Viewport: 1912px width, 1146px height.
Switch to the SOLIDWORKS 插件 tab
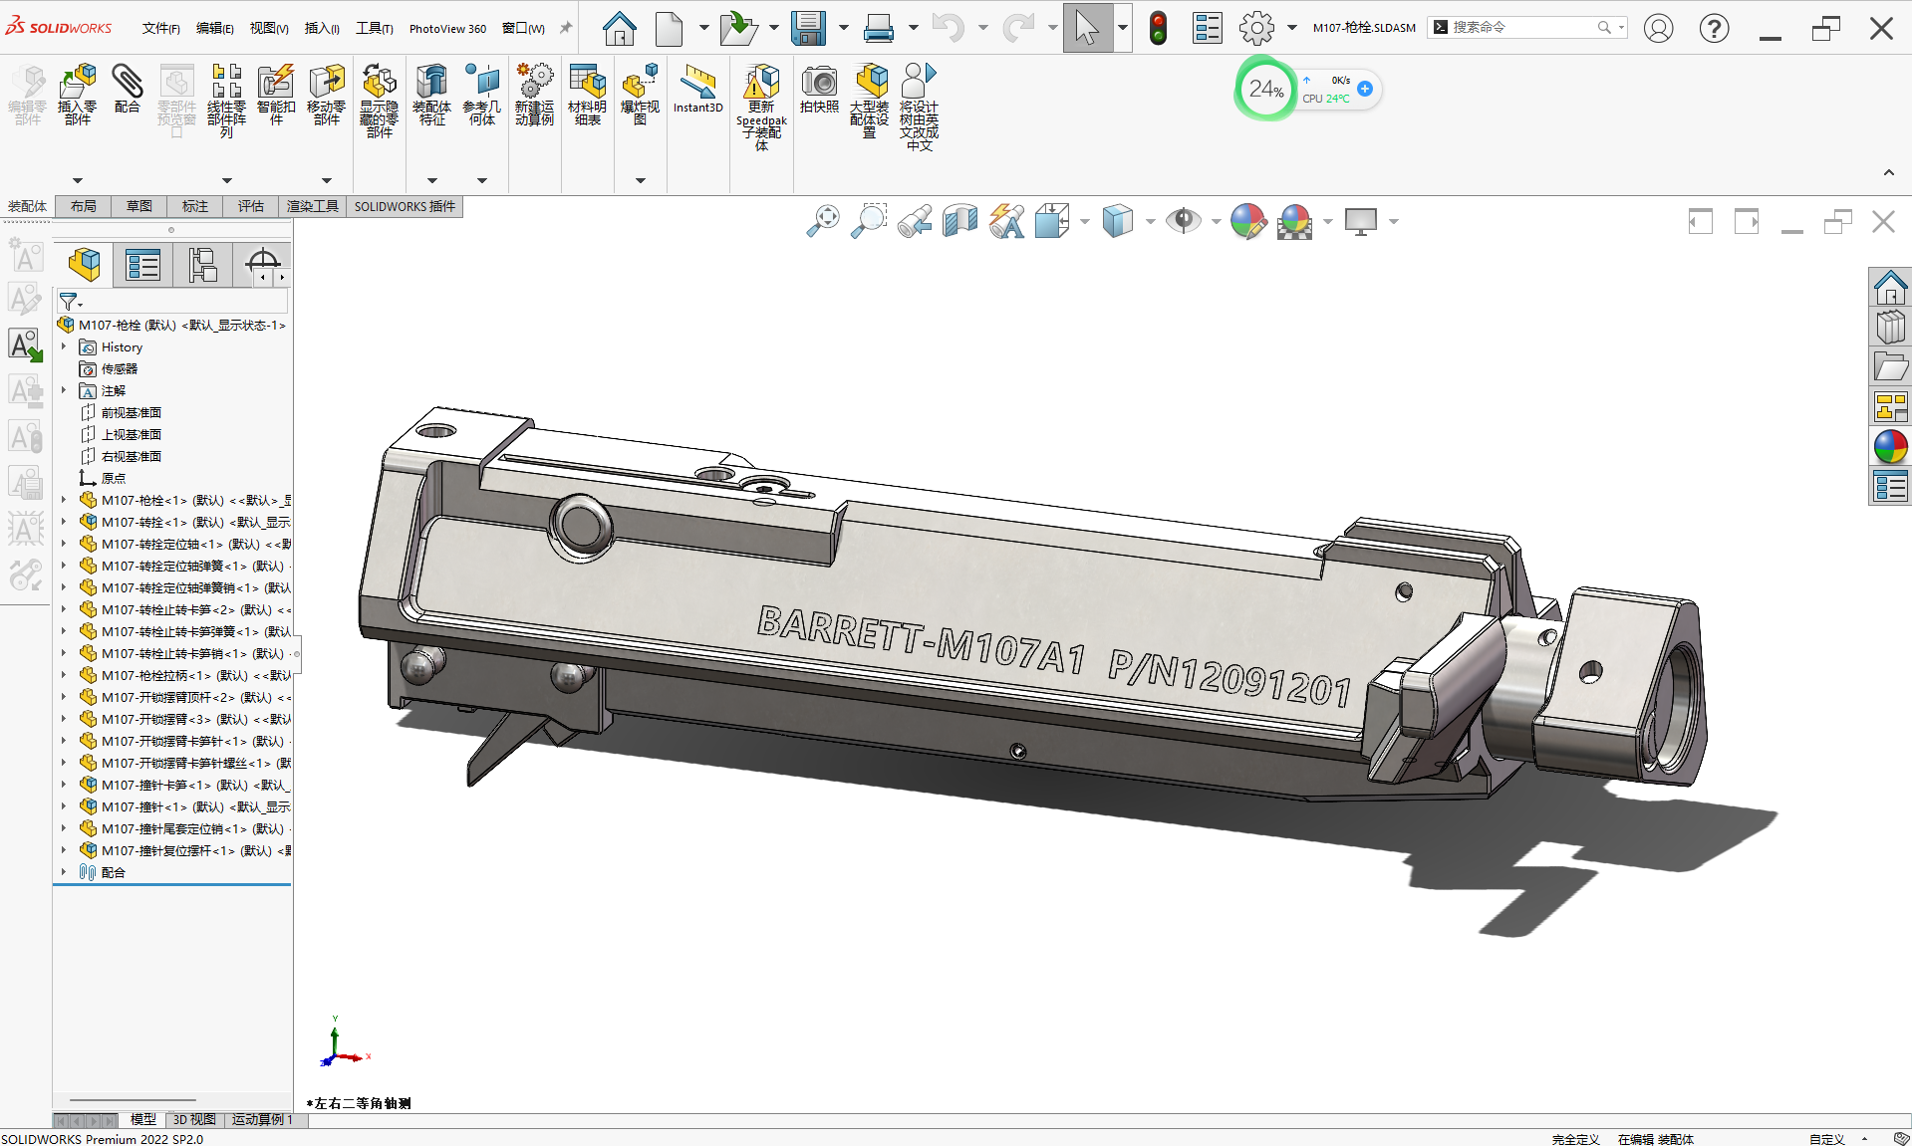tap(405, 206)
